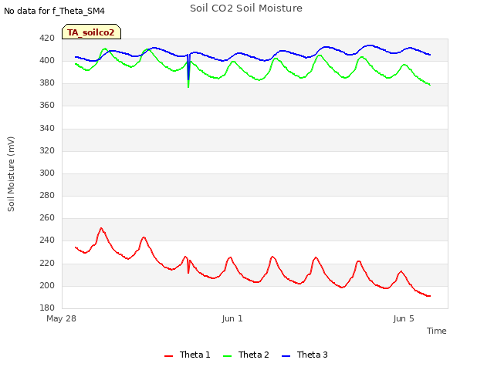The image size is (494, 370).
Task: Click the Soil Moisture (mV) axis label
Action: pos(11,174)
